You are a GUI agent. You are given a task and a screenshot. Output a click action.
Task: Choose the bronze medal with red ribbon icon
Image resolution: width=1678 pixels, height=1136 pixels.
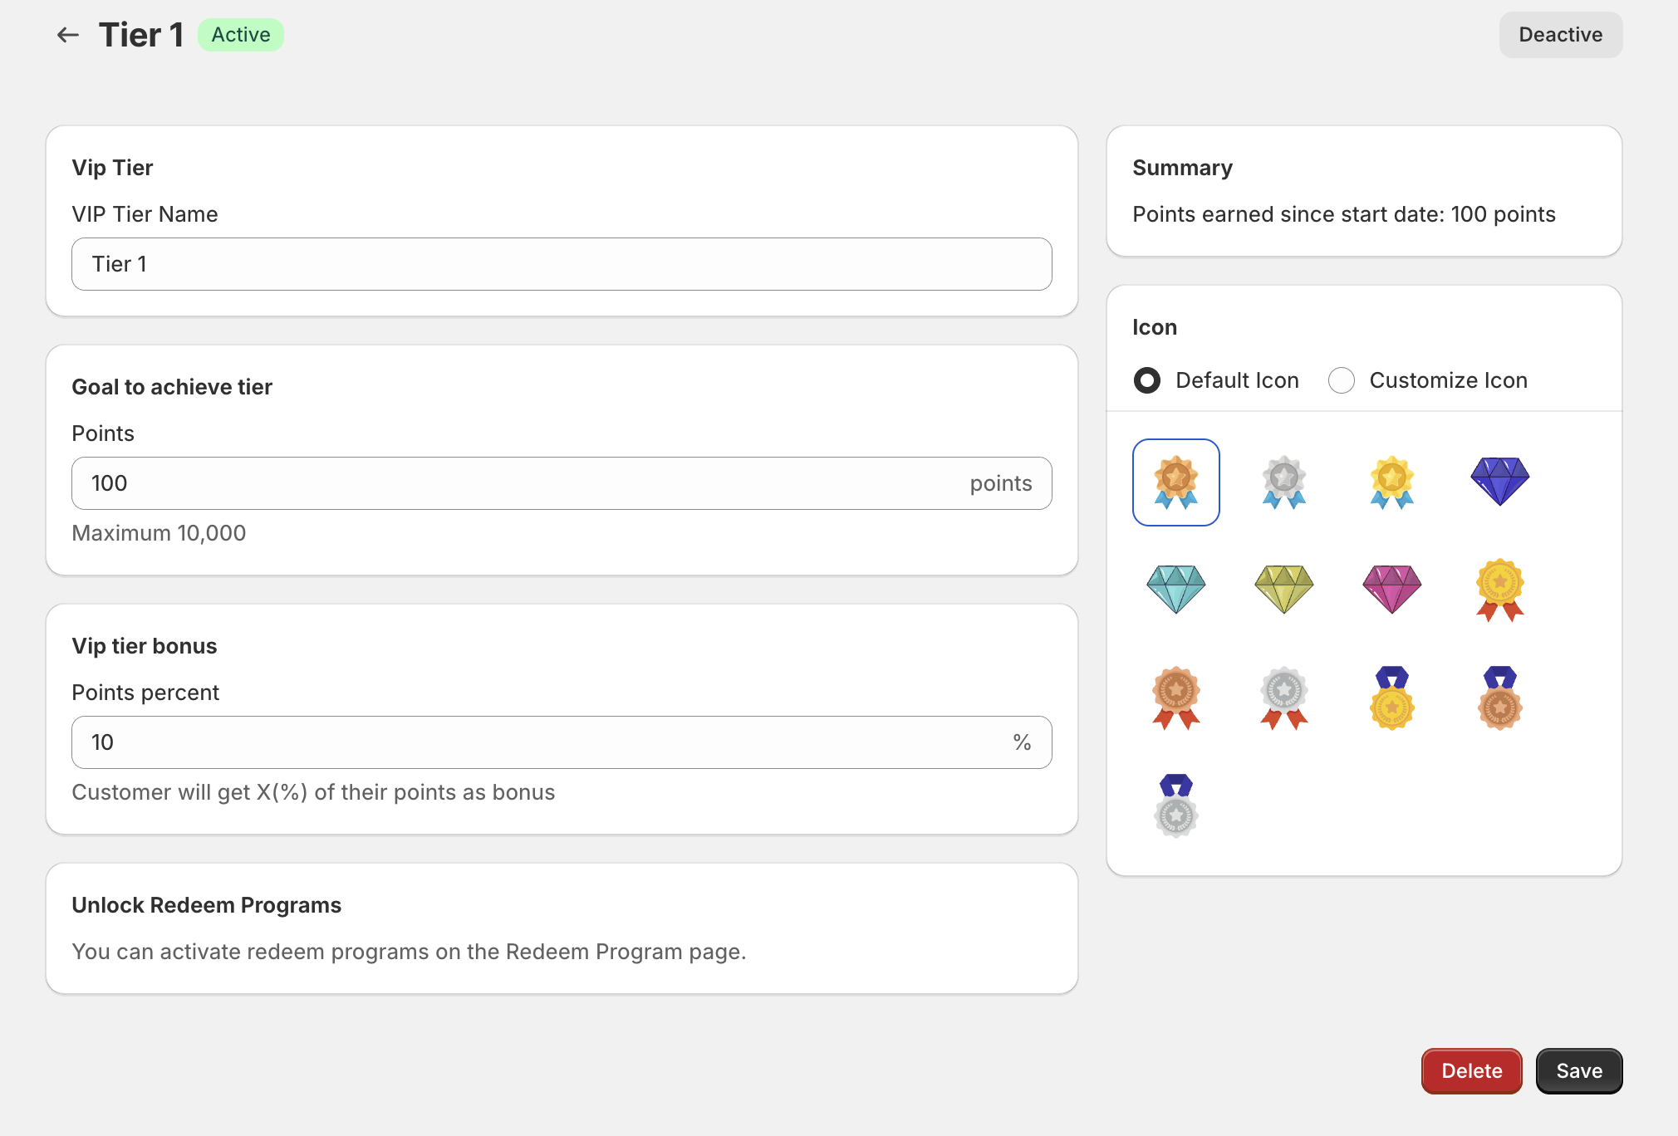tap(1176, 698)
